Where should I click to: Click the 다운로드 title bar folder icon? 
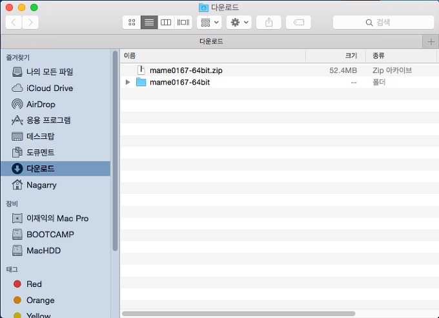(203, 8)
